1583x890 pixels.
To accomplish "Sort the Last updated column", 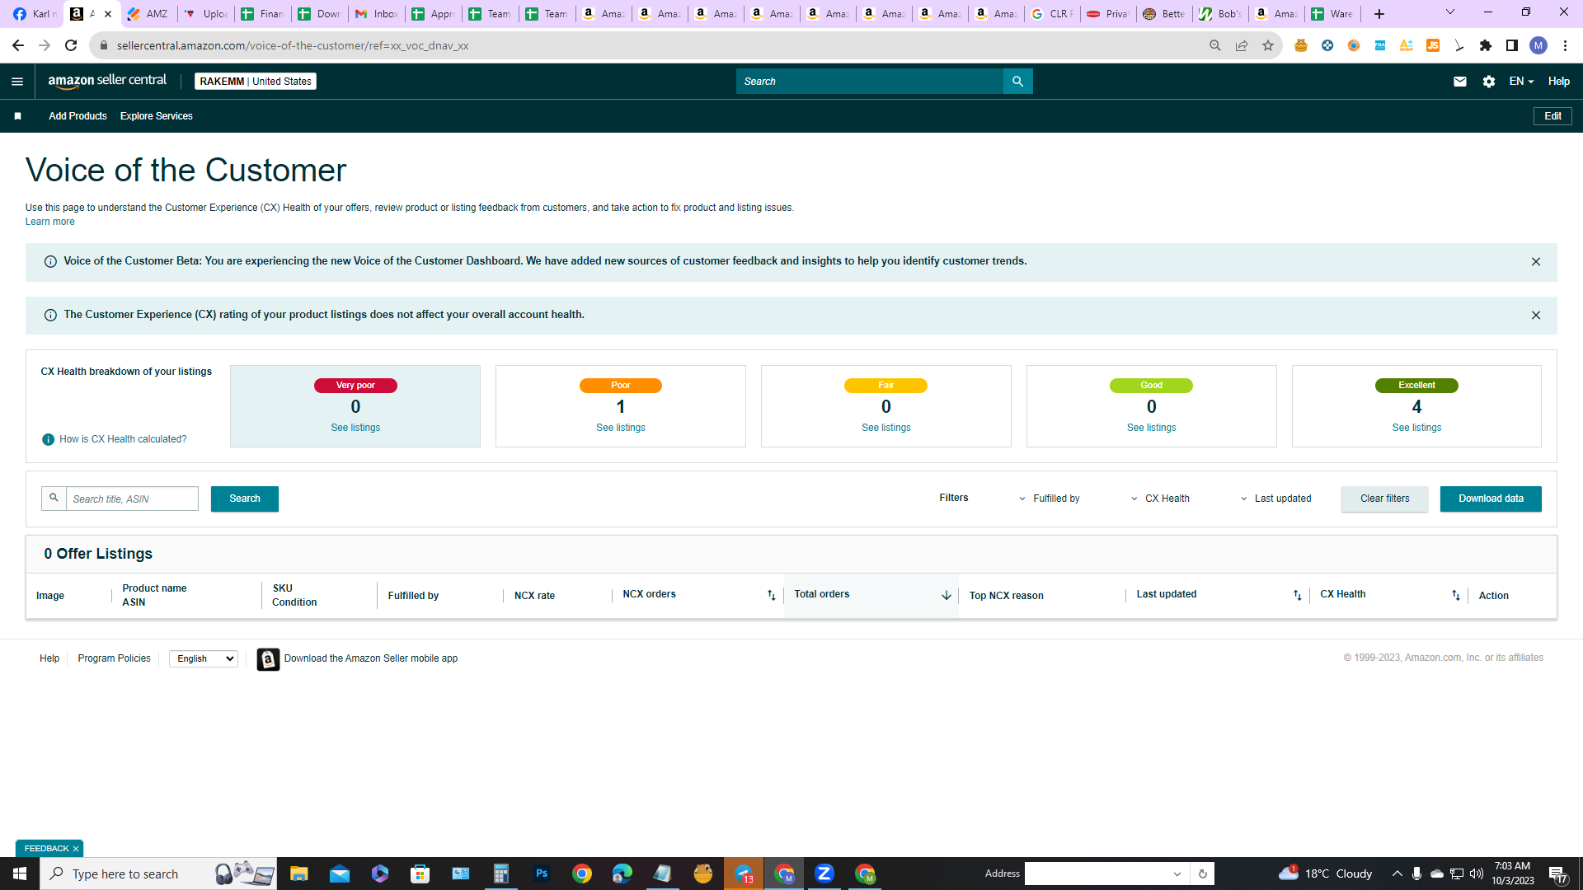I will click(1297, 595).
